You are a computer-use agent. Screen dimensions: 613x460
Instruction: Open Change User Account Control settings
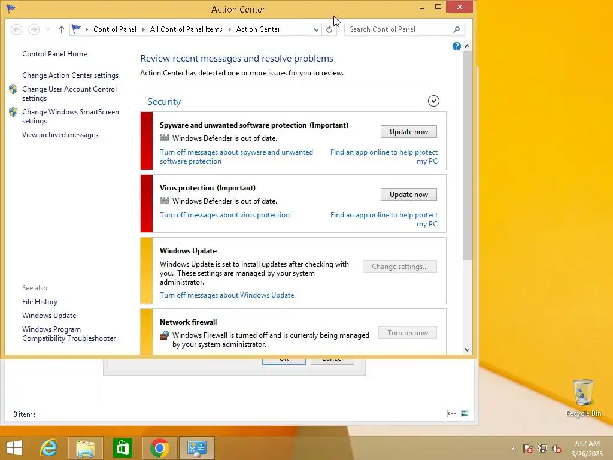click(x=69, y=93)
